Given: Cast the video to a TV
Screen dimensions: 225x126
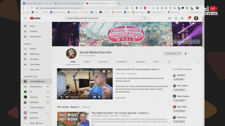Looking at the screenshot, I should tap(104, 97).
